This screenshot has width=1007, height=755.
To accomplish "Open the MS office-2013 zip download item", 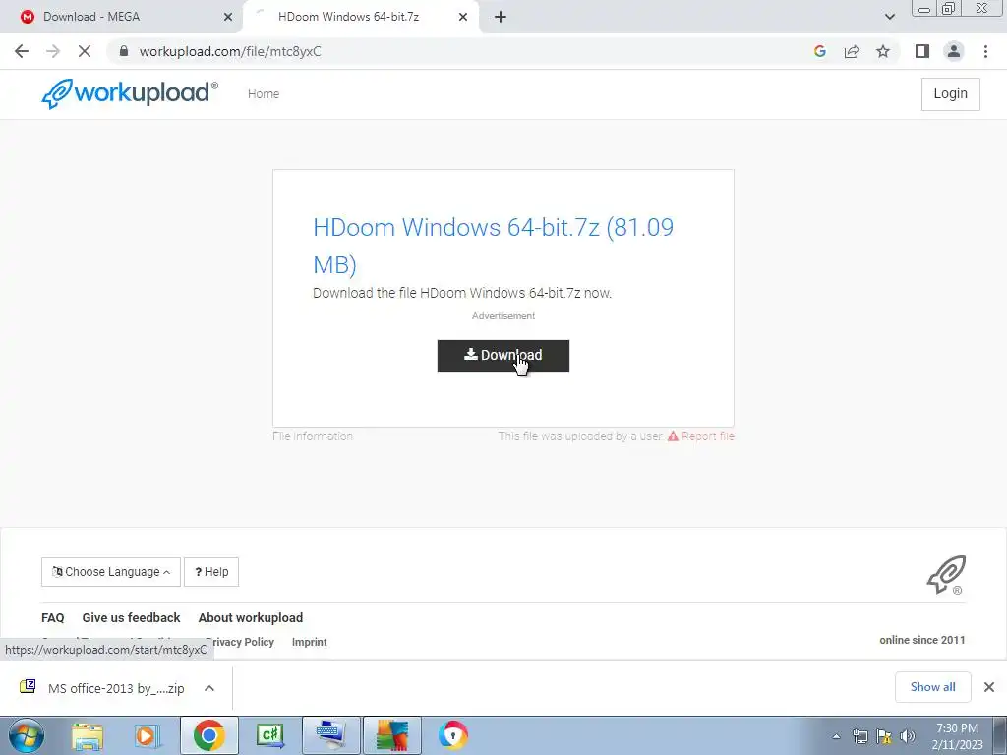I will [102, 688].
